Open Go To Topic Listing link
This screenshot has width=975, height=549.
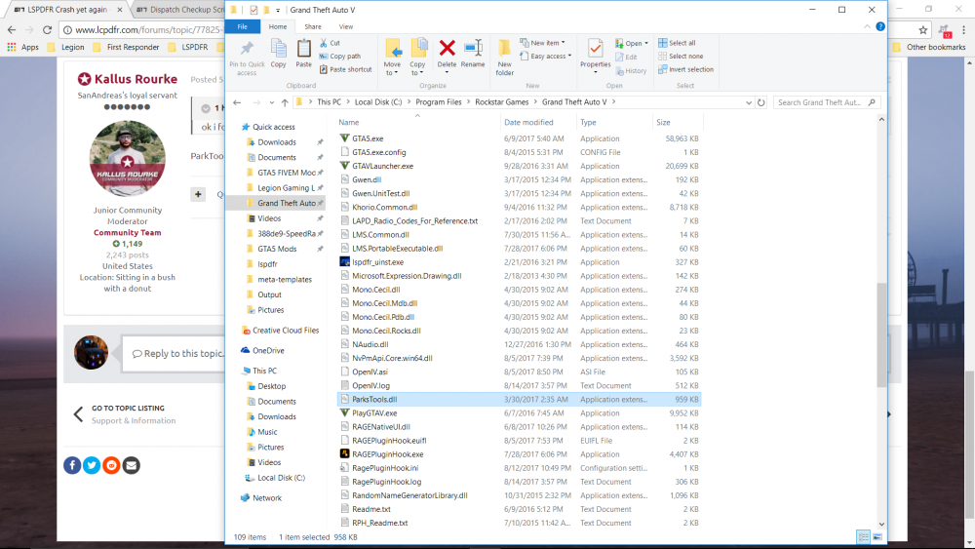coord(128,409)
